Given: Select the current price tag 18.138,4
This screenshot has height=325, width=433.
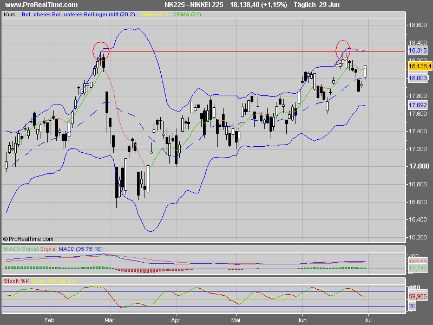Looking at the screenshot, I should click(419, 66).
